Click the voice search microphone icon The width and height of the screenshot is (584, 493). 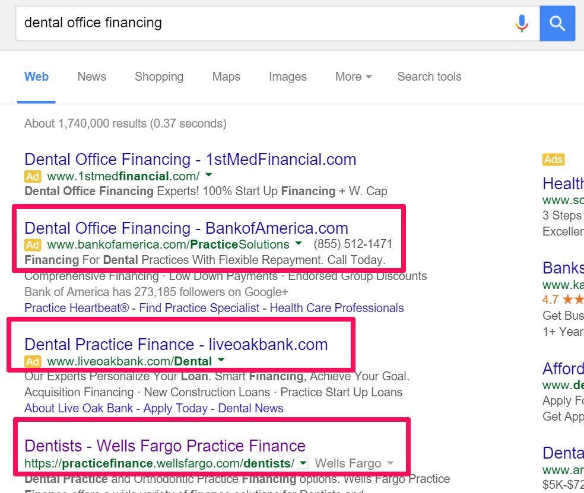pyautogui.click(x=522, y=23)
